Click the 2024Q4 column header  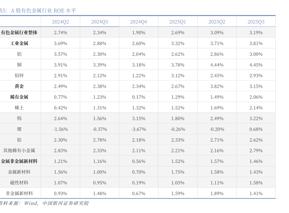point(139,22)
